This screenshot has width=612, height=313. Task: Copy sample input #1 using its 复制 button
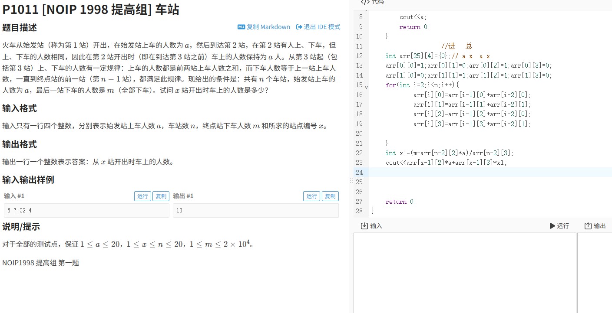pos(161,196)
